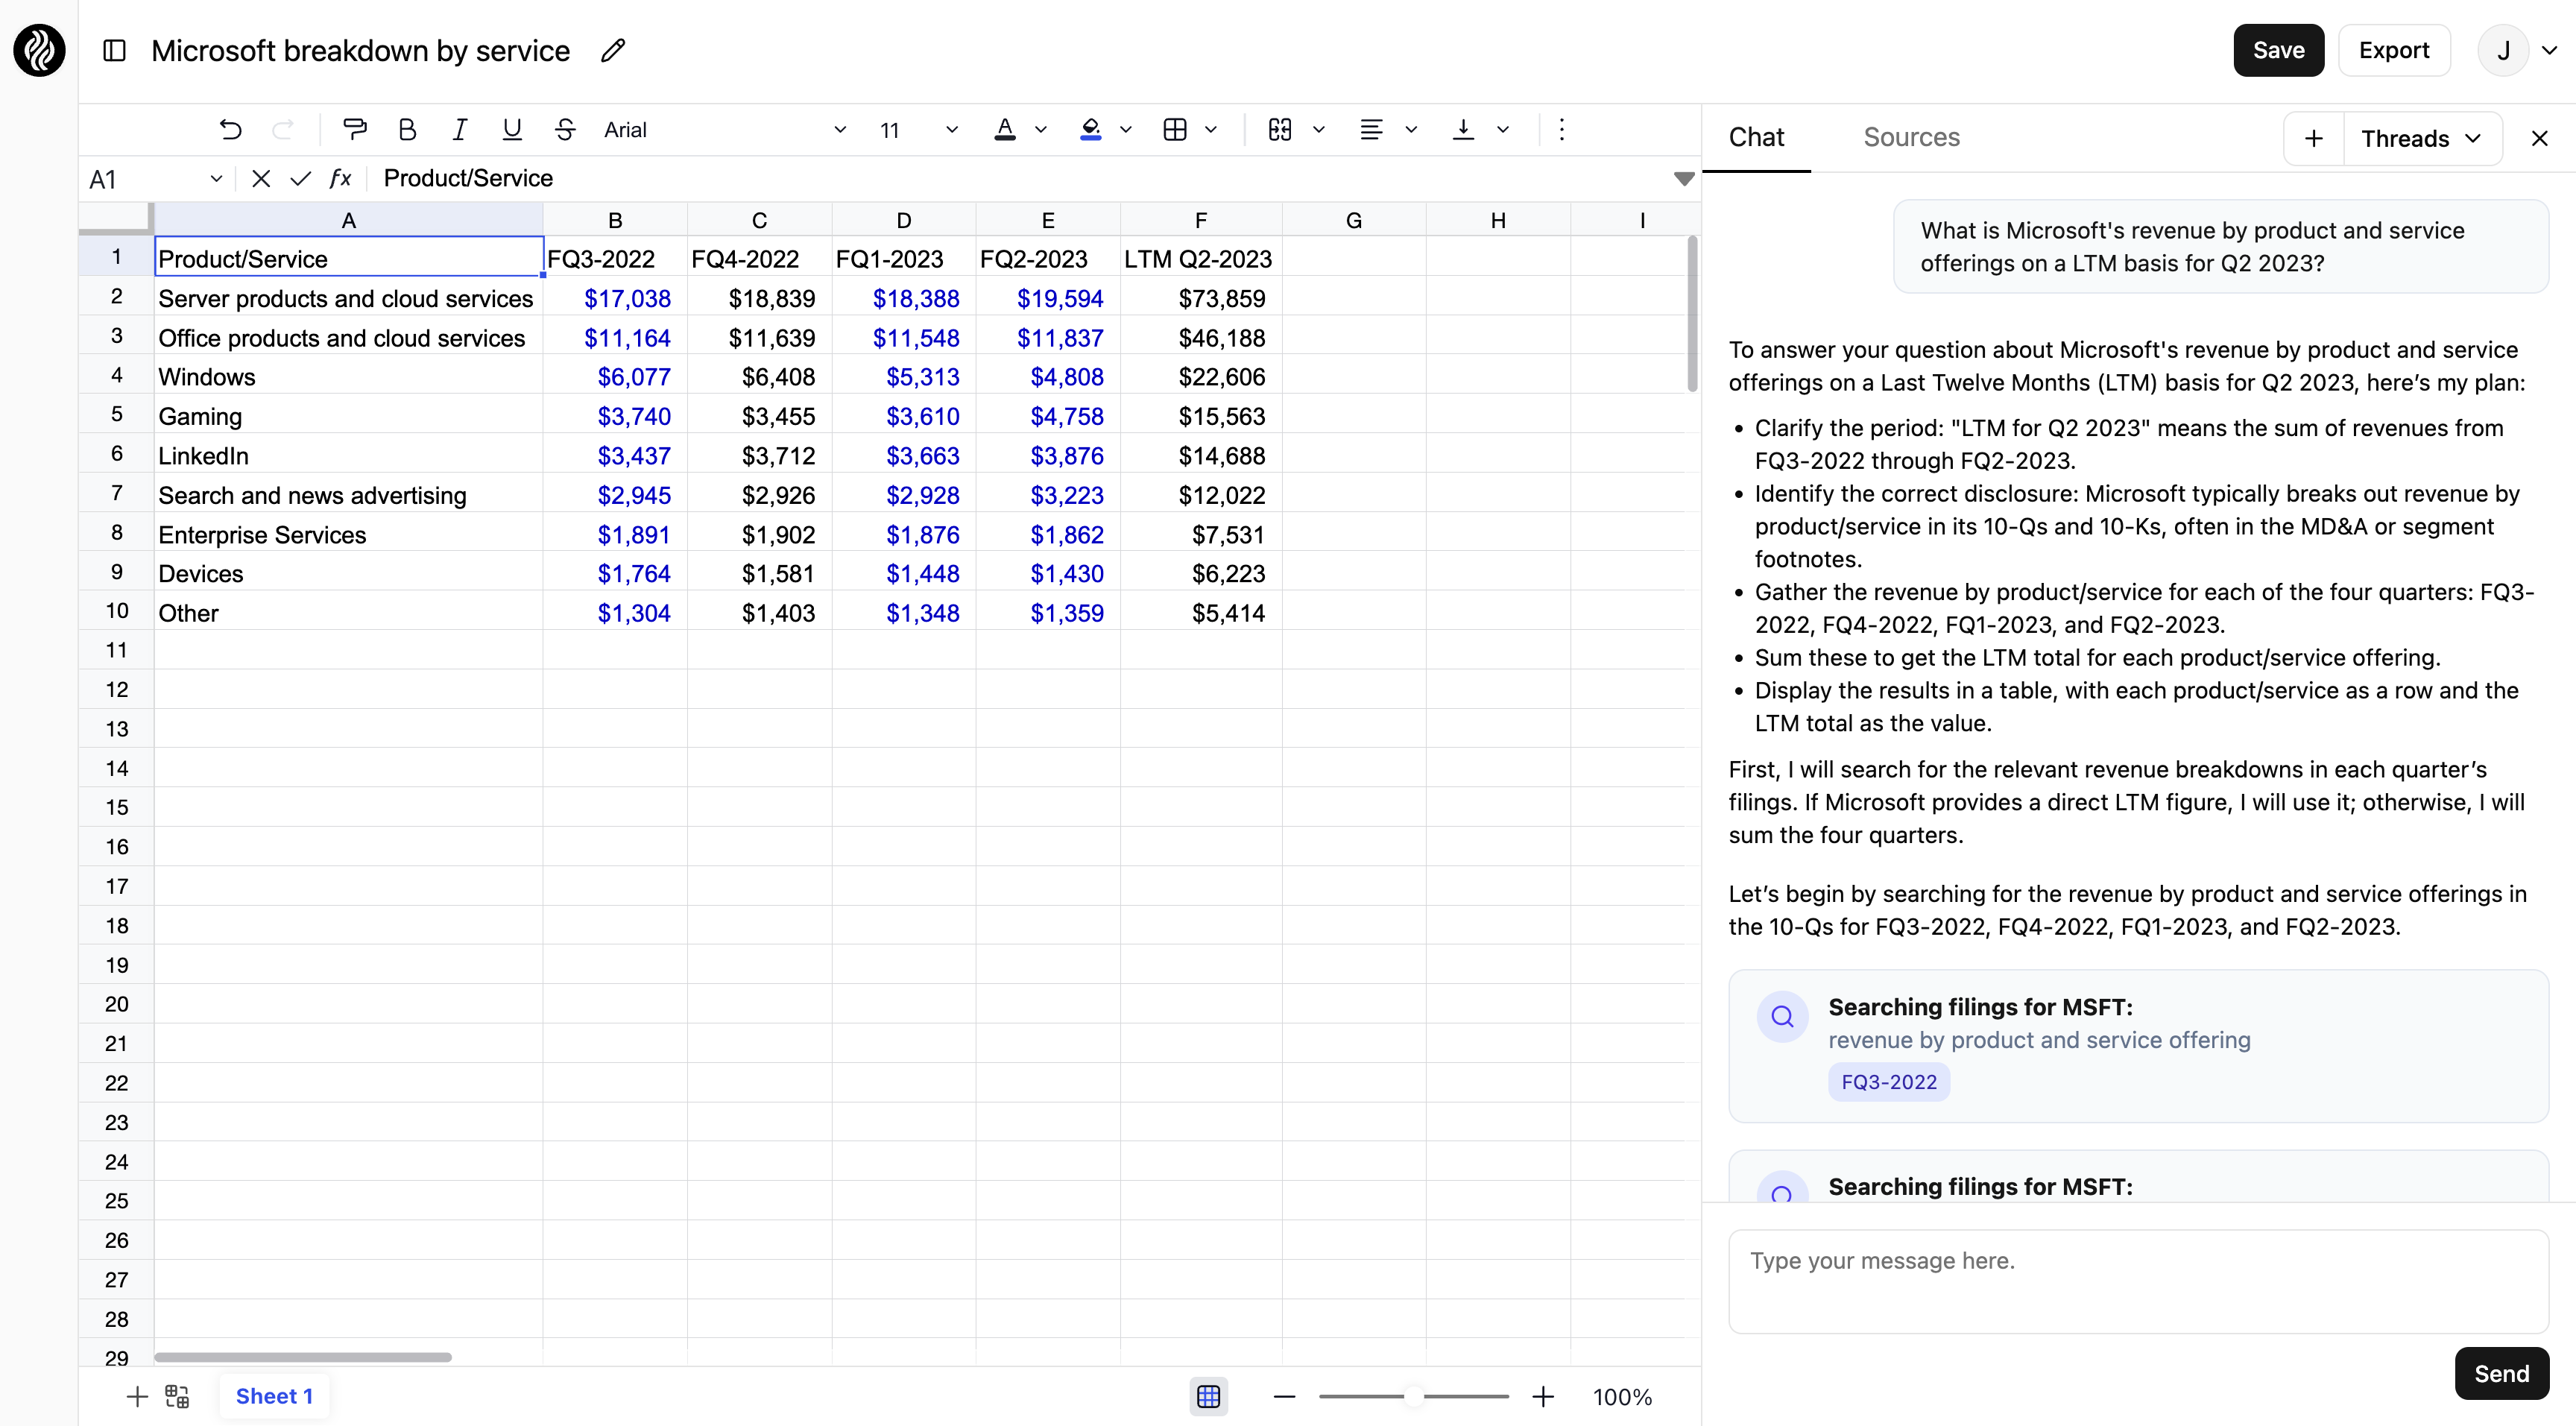The image size is (2576, 1426).
Task: Select the paint format tool
Action: (x=354, y=129)
